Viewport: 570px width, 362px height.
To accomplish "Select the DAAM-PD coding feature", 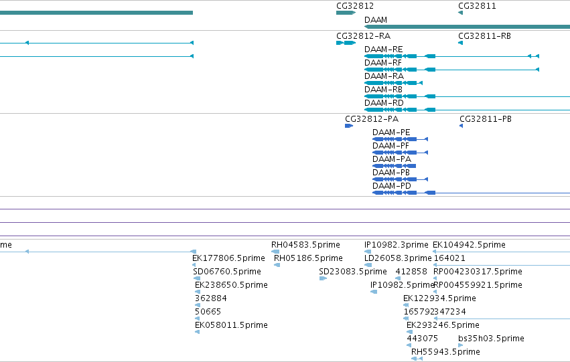I will [471, 193].
